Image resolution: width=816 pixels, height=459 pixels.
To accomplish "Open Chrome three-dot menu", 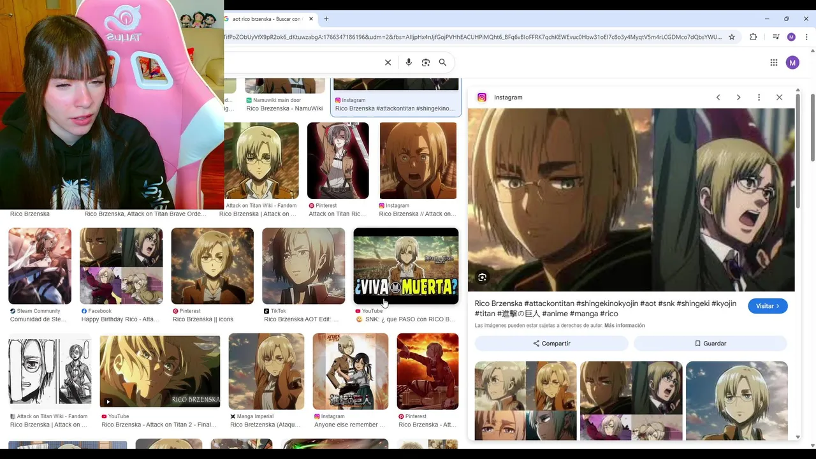I will (806, 37).
